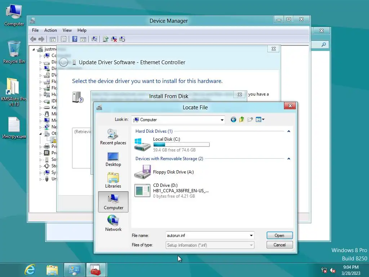Close the Install From Disk dialog

pos(240,94)
